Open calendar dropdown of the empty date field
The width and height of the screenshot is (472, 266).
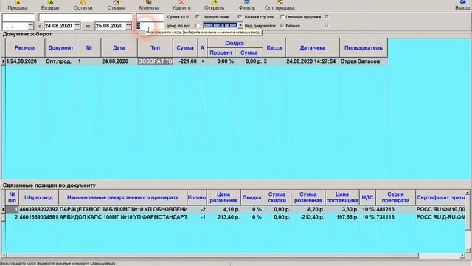coord(31,26)
